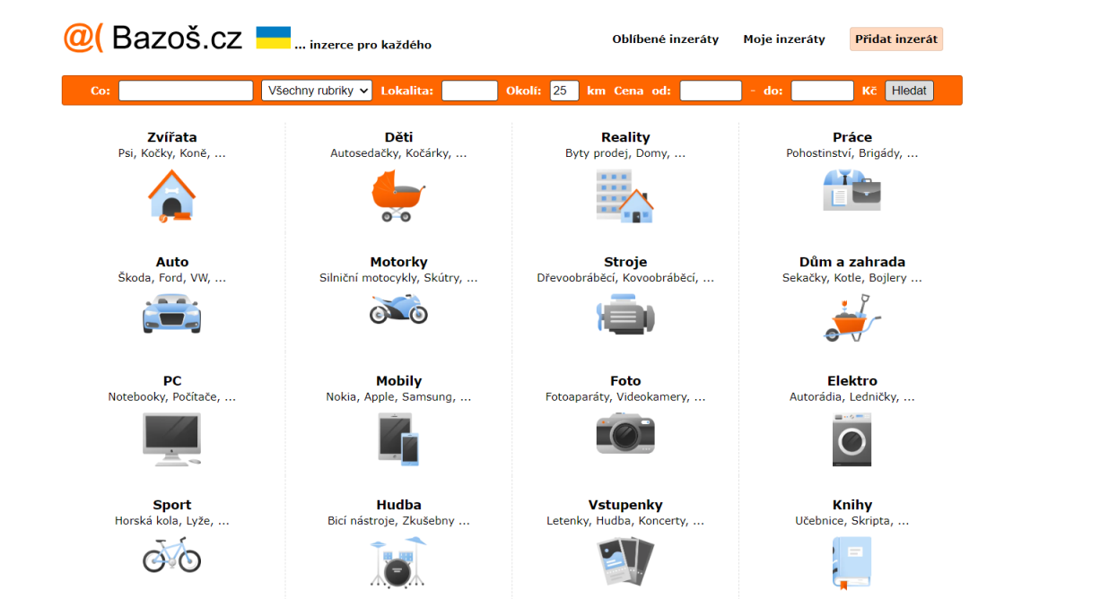Click the briefcase Práce icon
The width and height of the screenshot is (1109, 599).
851,190
